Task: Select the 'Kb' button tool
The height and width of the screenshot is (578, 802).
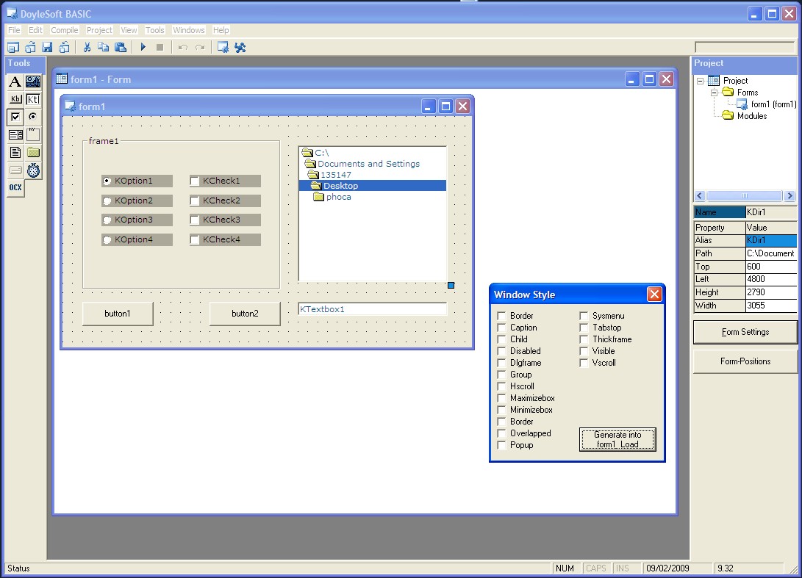Action: coord(15,99)
